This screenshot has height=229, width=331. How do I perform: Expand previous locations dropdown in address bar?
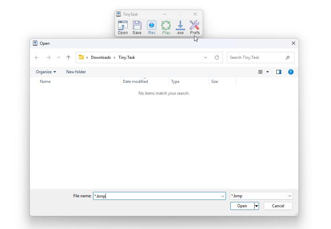pos(205,58)
